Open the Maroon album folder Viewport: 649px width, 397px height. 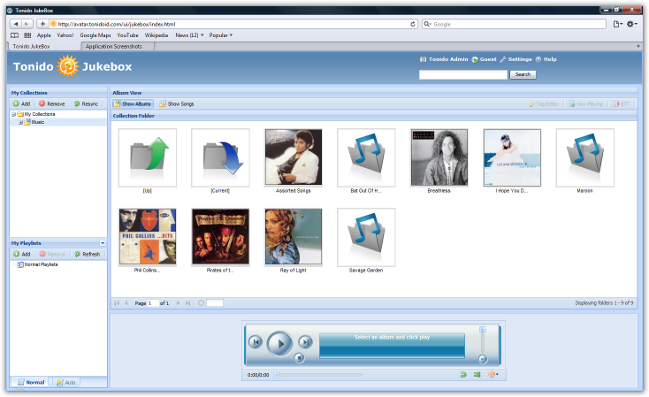585,157
